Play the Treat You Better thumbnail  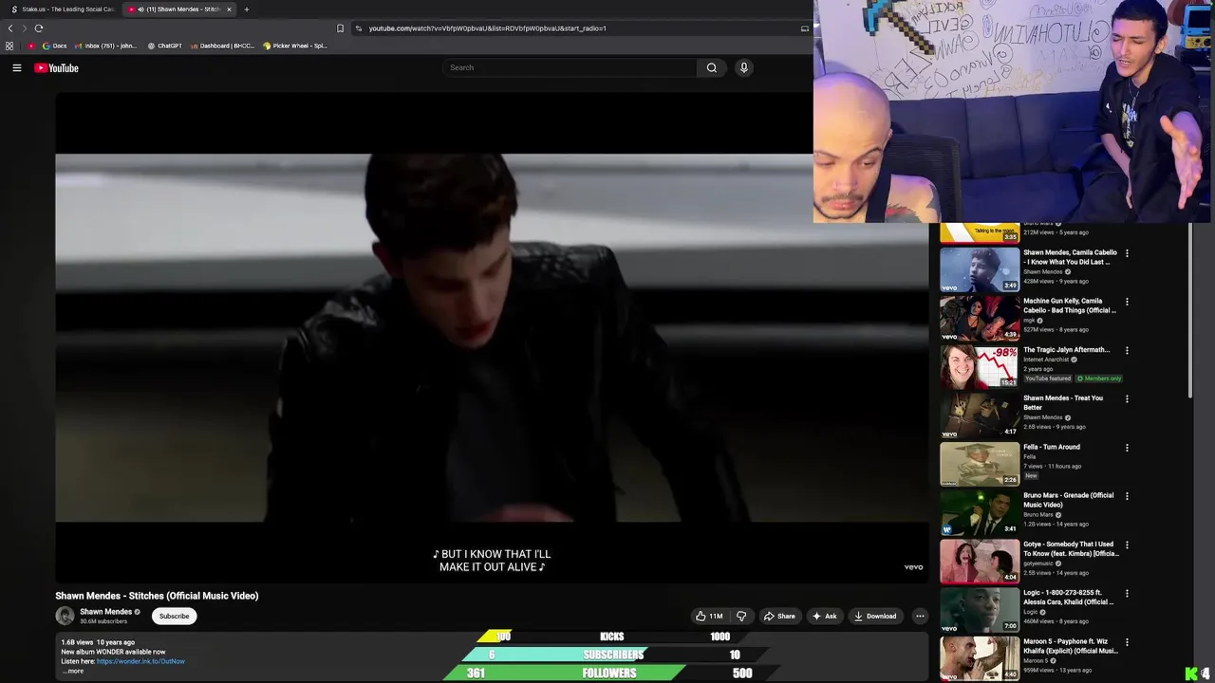pos(980,415)
